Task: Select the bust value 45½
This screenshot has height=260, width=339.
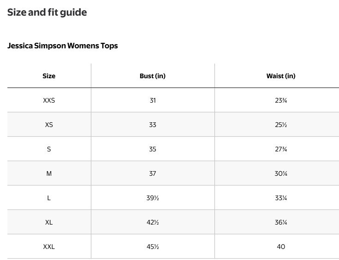Action: pyautogui.click(x=153, y=247)
